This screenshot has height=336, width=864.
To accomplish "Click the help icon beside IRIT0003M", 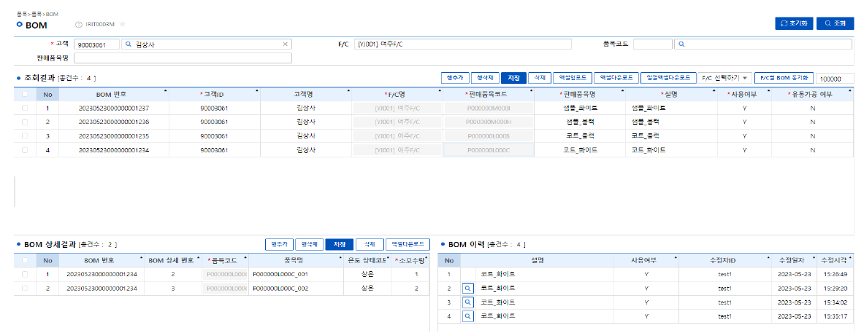I will 79,25.
